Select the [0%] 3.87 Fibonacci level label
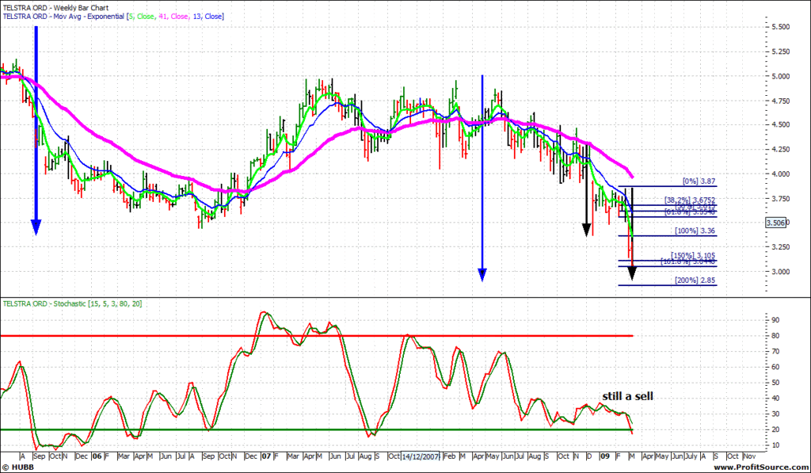811x473 pixels. point(699,181)
